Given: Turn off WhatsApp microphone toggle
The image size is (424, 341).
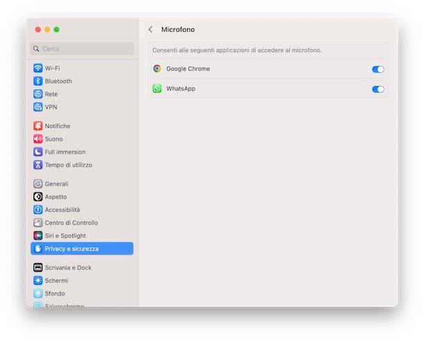Looking at the screenshot, I should pyautogui.click(x=378, y=89).
